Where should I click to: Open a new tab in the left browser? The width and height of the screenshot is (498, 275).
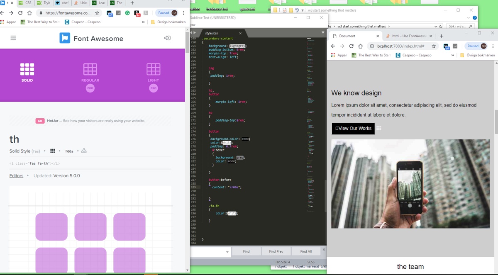pyautogui.click(x=132, y=3)
